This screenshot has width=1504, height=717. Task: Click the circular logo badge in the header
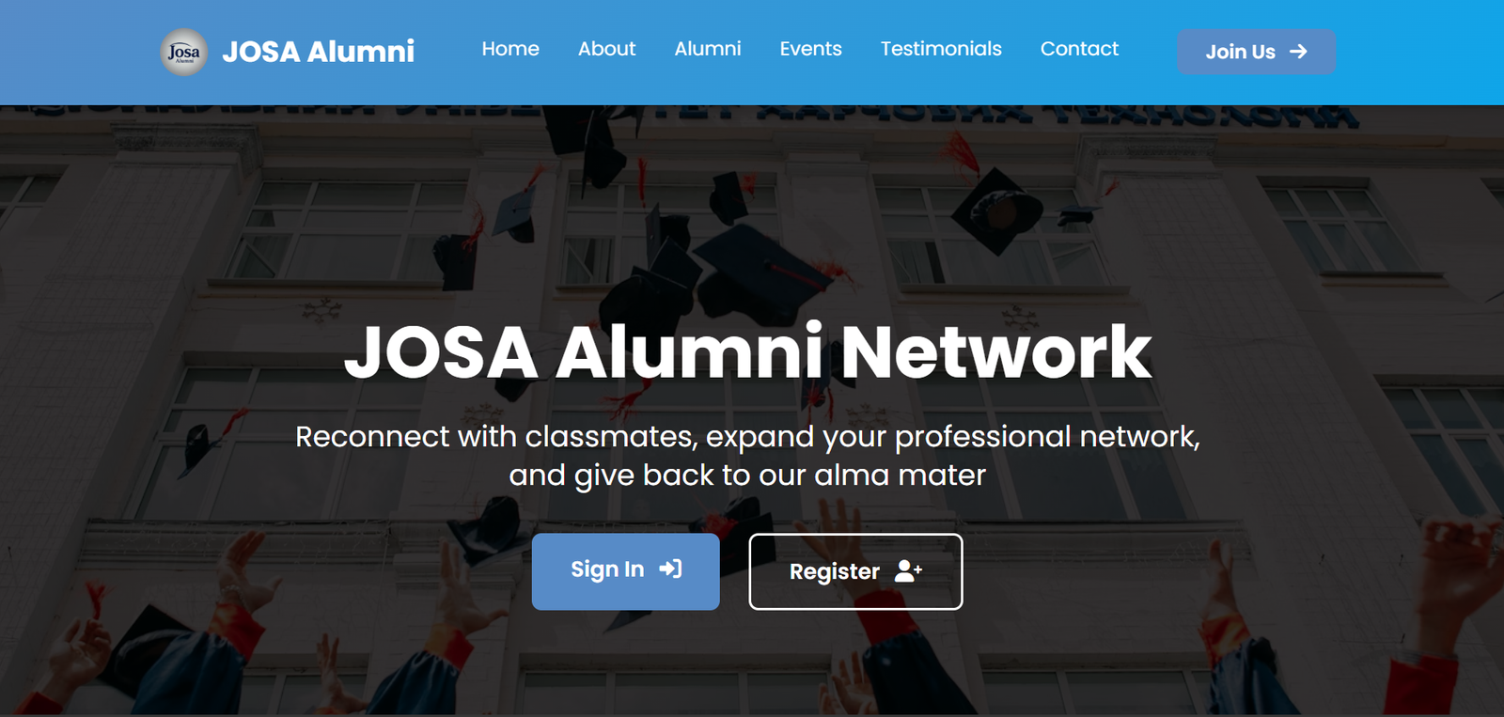click(184, 52)
